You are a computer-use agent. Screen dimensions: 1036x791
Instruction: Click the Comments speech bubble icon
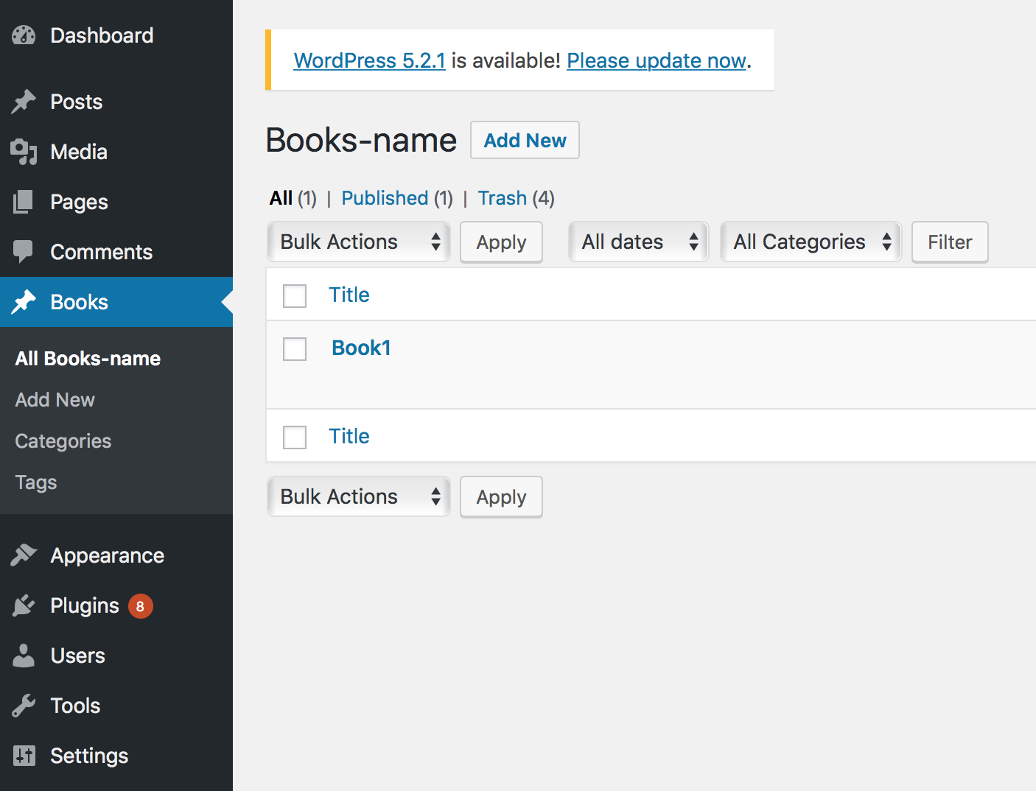pyautogui.click(x=24, y=252)
